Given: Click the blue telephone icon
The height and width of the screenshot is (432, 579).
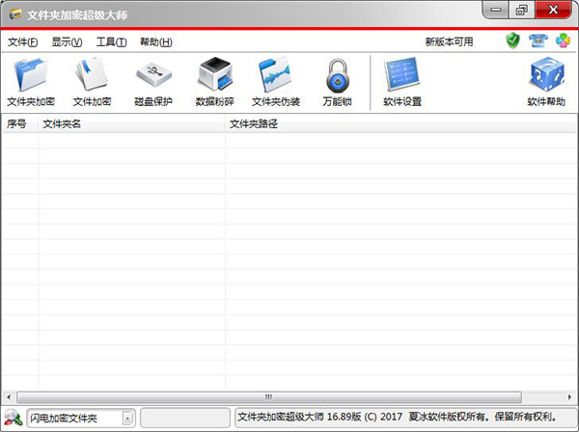Looking at the screenshot, I should click(538, 40).
